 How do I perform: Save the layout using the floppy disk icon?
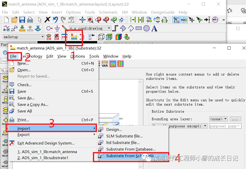pos(22,20)
